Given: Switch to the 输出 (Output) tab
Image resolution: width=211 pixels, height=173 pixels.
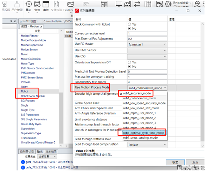Looking at the screenshot, I should click(40, 152).
